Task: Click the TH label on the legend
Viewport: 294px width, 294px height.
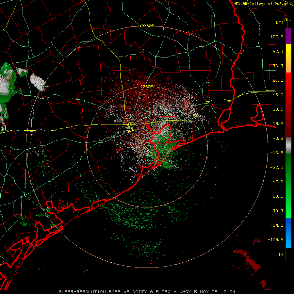Action: pyautogui.click(x=281, y=254)
